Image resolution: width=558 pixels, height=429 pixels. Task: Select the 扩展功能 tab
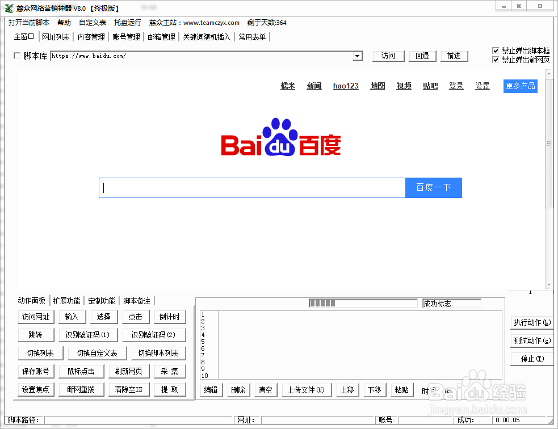click(66, 301)
